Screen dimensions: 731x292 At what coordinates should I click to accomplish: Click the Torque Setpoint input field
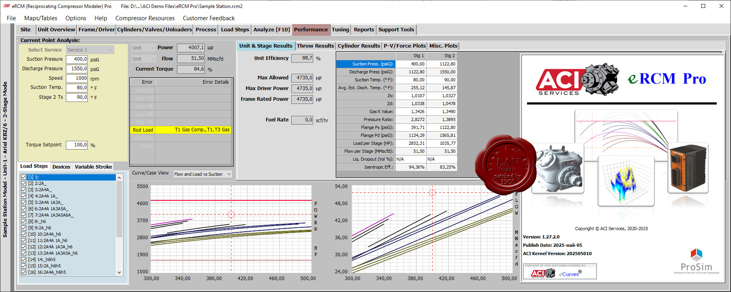[77, 145]
